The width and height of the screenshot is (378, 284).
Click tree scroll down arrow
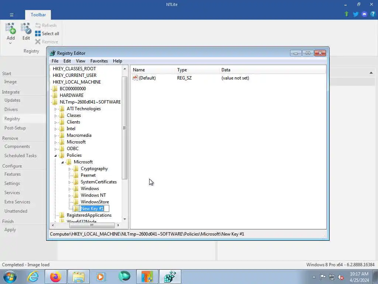125,219
